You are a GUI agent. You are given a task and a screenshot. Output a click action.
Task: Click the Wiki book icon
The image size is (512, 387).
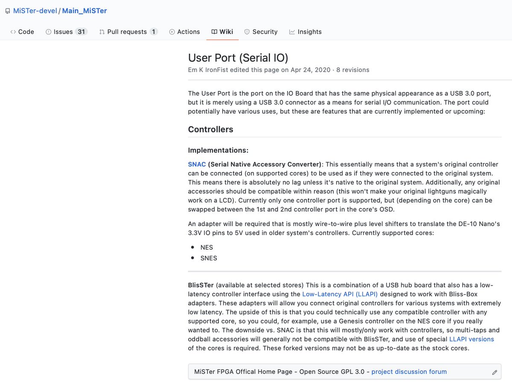(x=214, y=32)
